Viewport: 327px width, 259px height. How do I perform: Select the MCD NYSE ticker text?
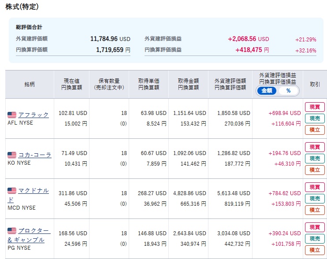22,208
